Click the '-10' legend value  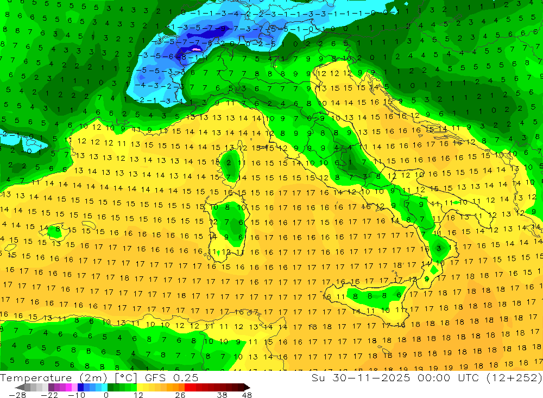coord(77,395)
